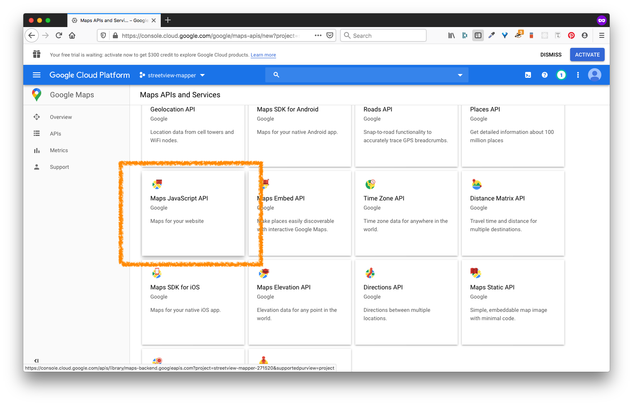Reload the page with the refresh button
The image size is (633, 405).
point(59,35)
